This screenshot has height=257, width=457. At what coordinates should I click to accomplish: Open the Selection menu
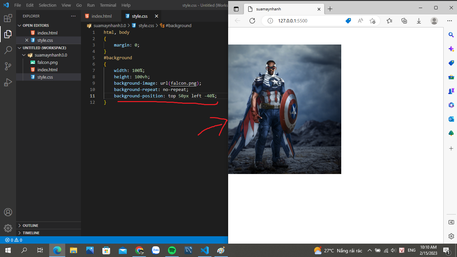point(48,5)
